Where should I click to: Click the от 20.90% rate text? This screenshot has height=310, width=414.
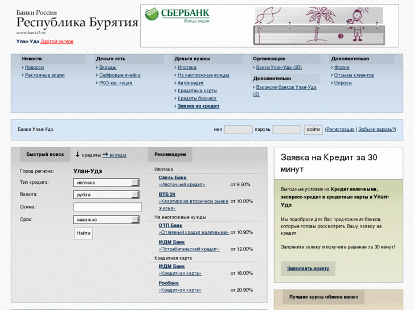(241, 290)
